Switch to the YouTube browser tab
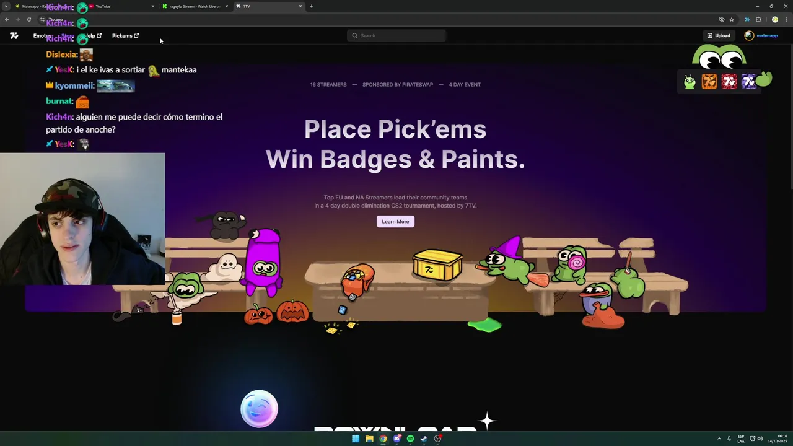Image resolution: width=793 pixels, height=446 pixels. coord(121,6)
